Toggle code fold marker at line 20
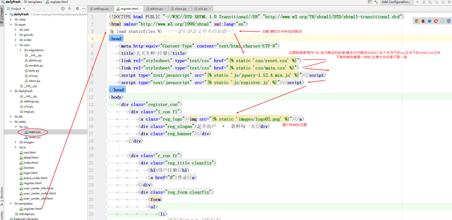Viewport: 452px width, 220px height. (x=106, y=156)
